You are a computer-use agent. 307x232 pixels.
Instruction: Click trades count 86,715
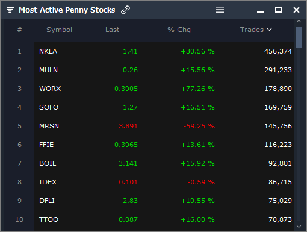tap(280, 182)
